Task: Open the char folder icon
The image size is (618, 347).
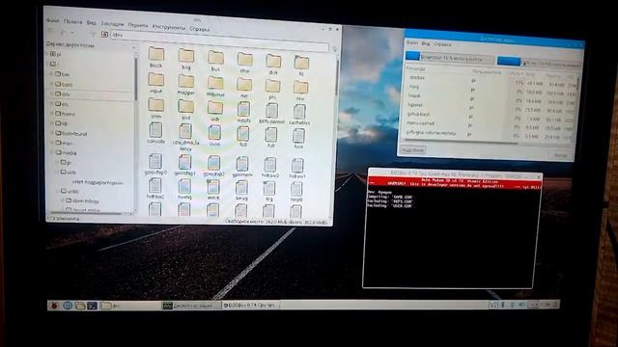Action: tap(244, 60)
